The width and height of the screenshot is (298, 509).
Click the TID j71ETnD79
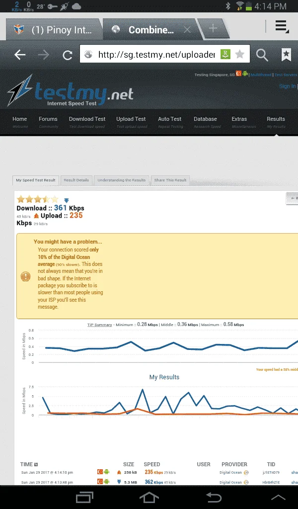tap(271, 473)
